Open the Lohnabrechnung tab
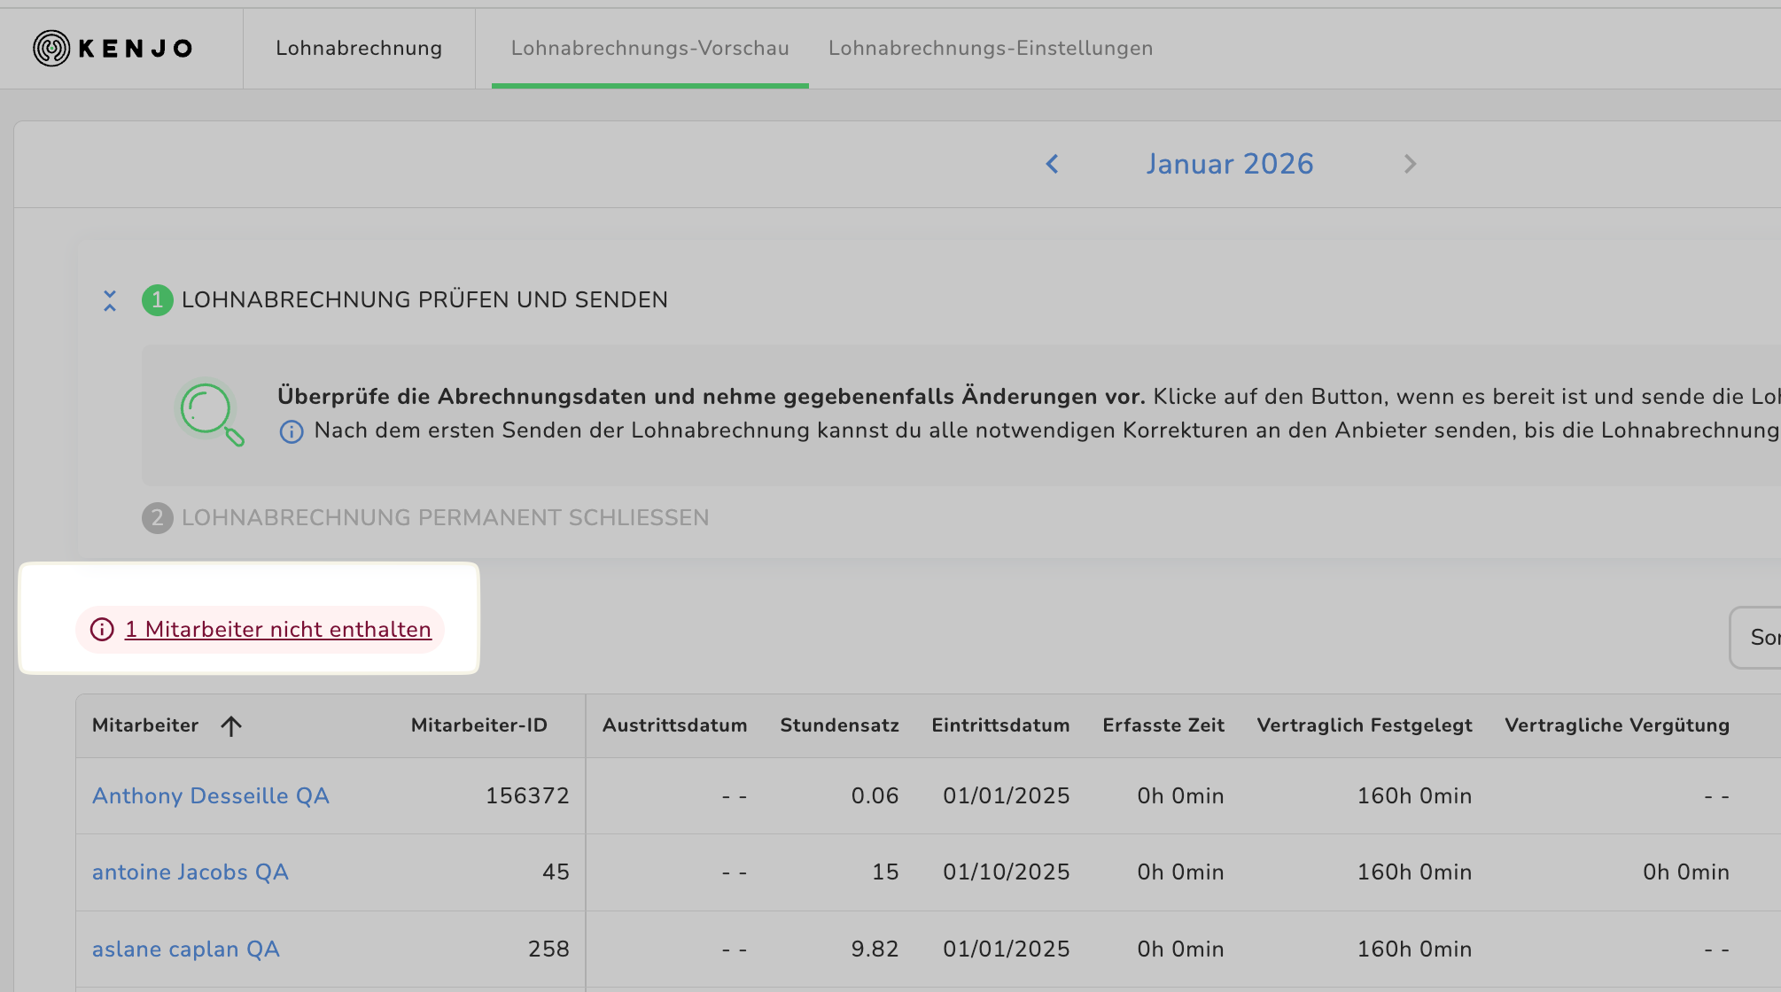The height and width of the screenshot is (992, 1781). pos(358,48)
